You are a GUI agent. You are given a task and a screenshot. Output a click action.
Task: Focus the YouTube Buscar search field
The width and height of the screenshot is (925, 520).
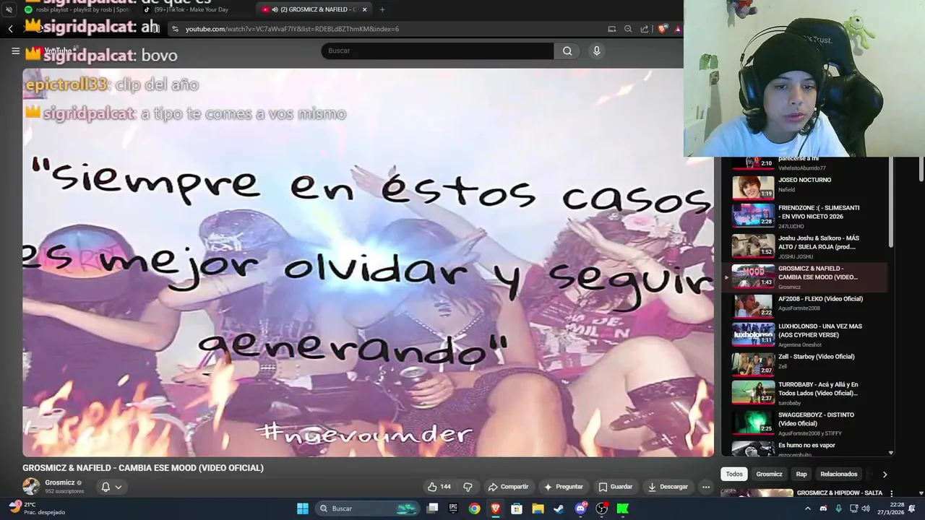click(437, 51)
